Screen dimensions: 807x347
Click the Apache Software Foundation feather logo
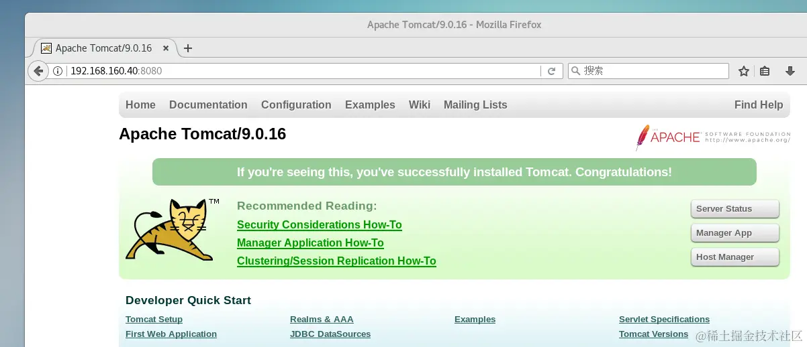[x=713, y=137]
